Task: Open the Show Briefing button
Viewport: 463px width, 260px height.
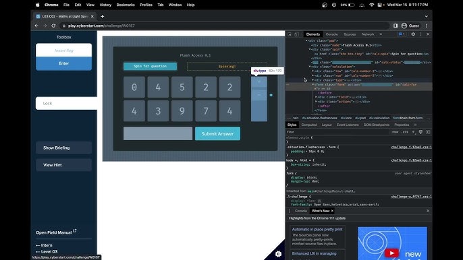Action: [63, 148]
